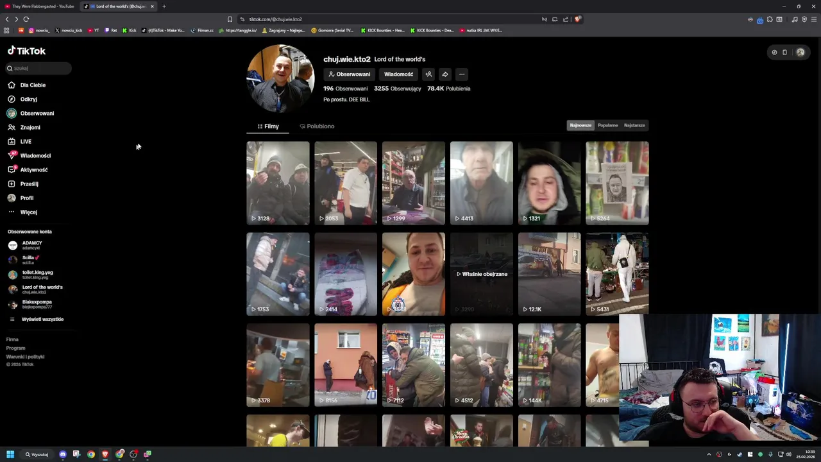The height and width of the screenshot is (462, 821).
Task: Reload the page
Action: click(26, 19)
